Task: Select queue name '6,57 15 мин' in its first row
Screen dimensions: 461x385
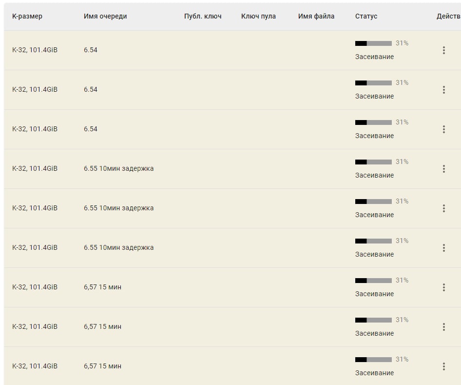Action: pyautogui.click(x=102, y=287)
